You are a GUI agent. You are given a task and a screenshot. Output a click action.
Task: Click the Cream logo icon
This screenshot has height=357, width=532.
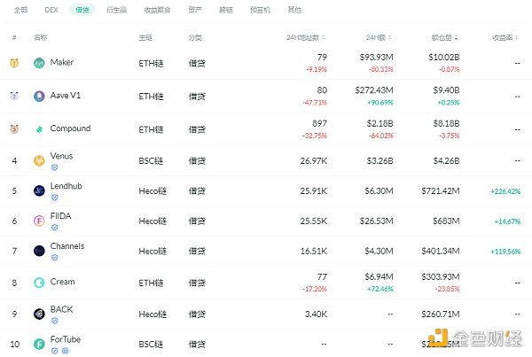[39, 283]
